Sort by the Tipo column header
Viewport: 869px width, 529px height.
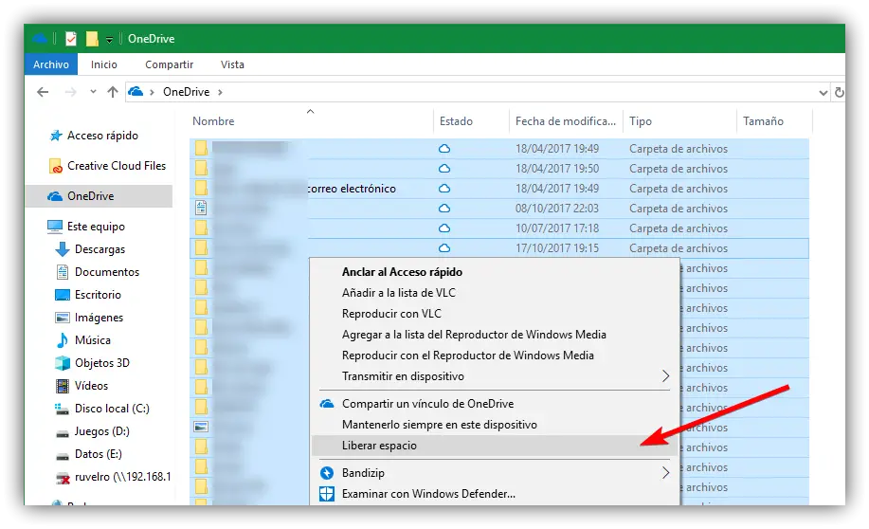coord(641,121)
